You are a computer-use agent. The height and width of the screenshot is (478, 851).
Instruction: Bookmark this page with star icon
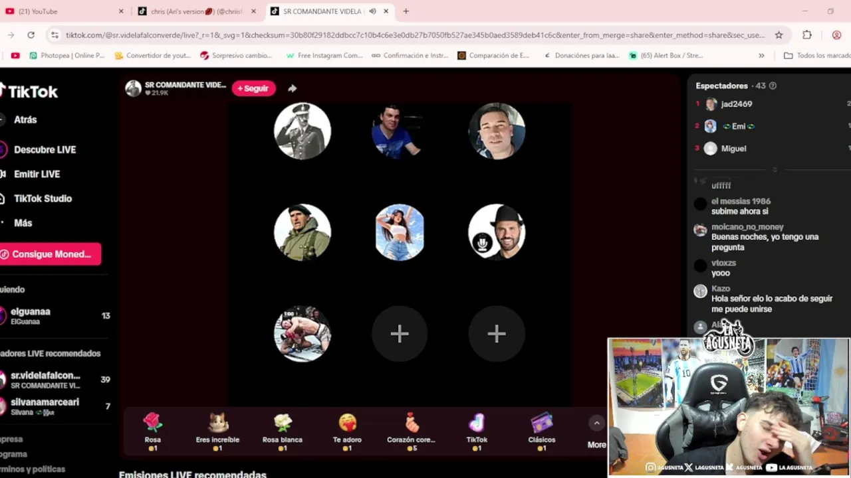(779, 35)
